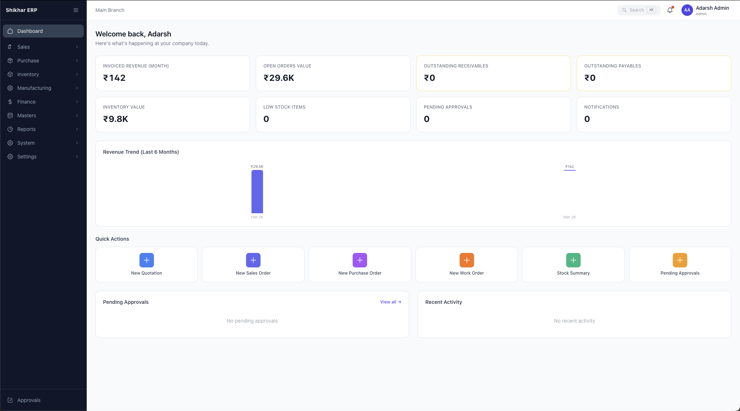Click the Mar 26 revenue bar
The width and height of the screenshot is (740, 411).
click(x=570, y=170)
